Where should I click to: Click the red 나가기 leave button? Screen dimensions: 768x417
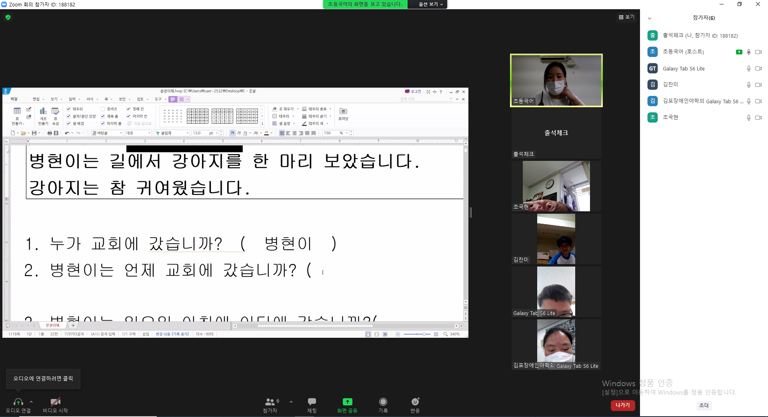pos(622,405)
